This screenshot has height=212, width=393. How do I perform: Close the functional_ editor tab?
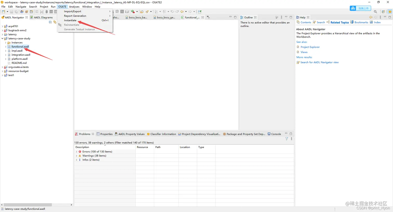pos(202,17)
